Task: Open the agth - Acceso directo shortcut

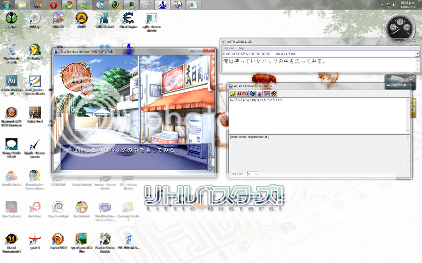Action: pos(152,22)
